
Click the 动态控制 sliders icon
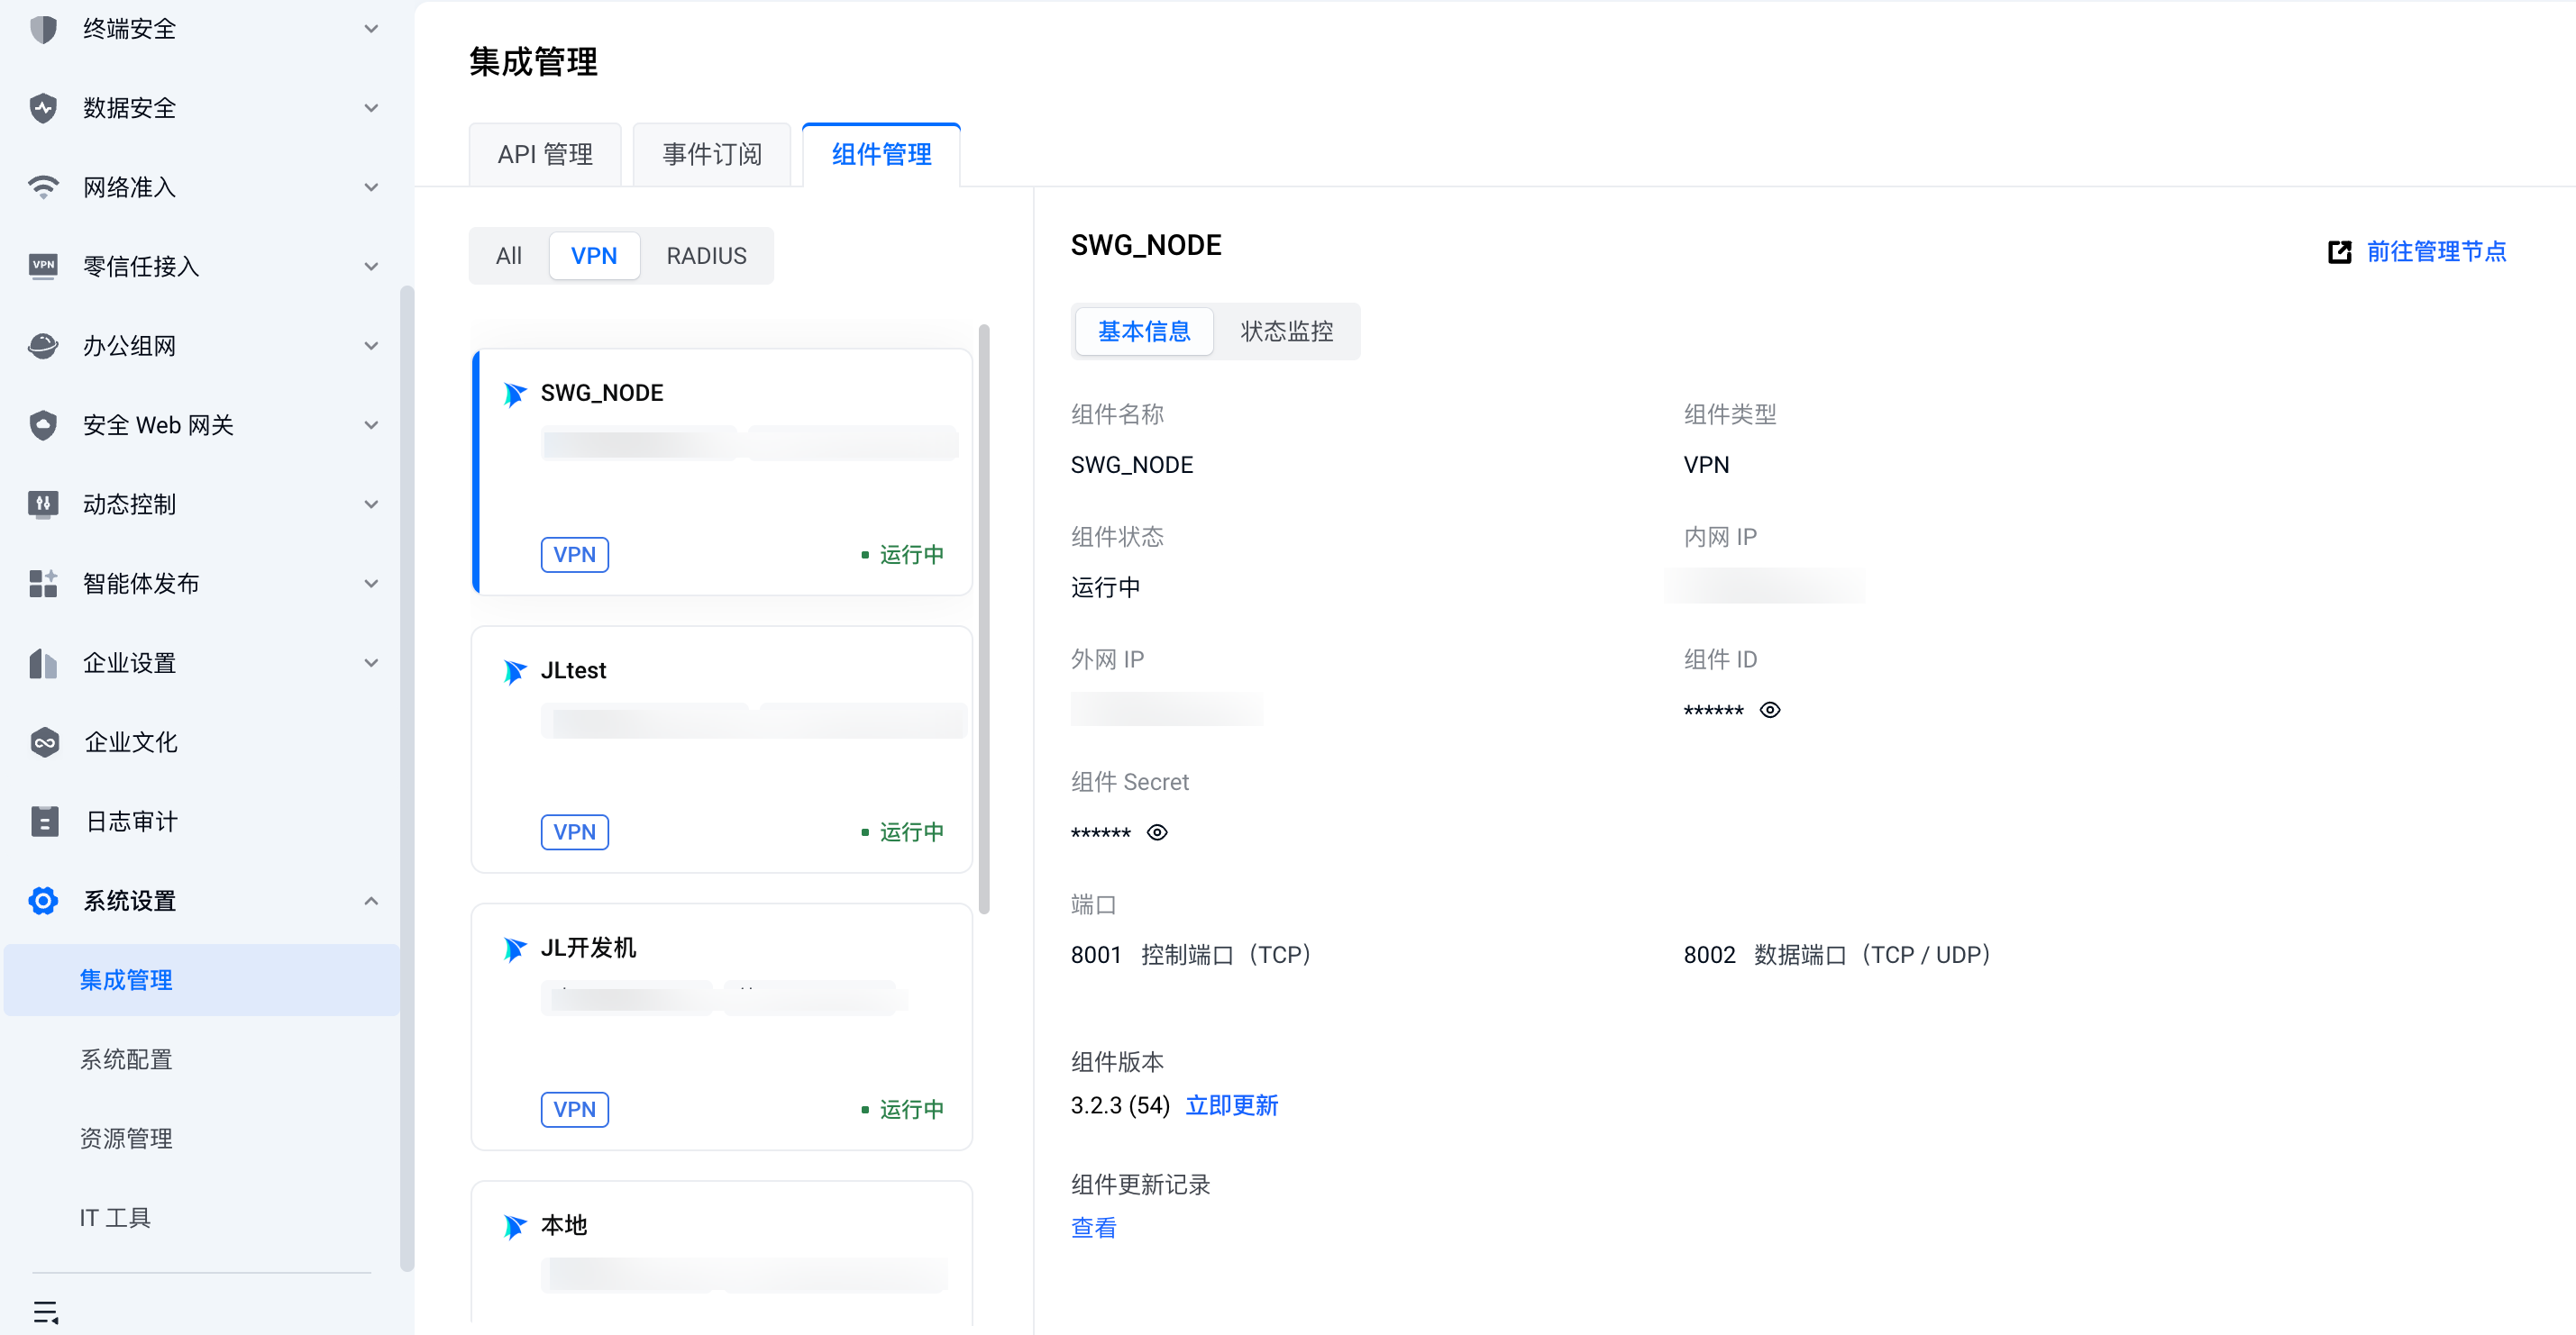click(x=43, y=504)
